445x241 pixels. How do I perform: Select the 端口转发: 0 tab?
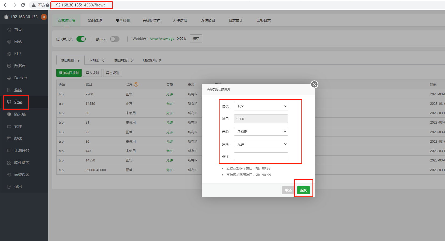tap(123, 60)
